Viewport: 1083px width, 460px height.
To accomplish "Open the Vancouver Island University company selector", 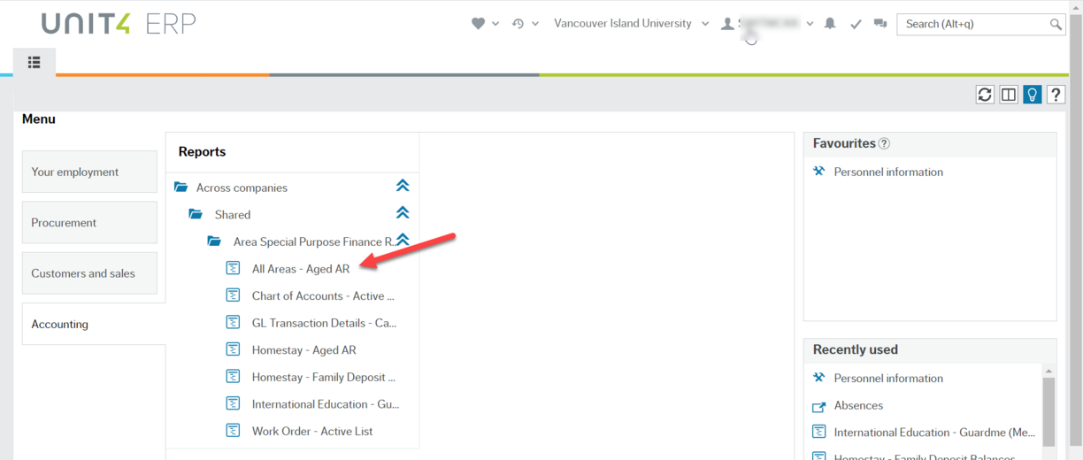I will coord(631,24).
